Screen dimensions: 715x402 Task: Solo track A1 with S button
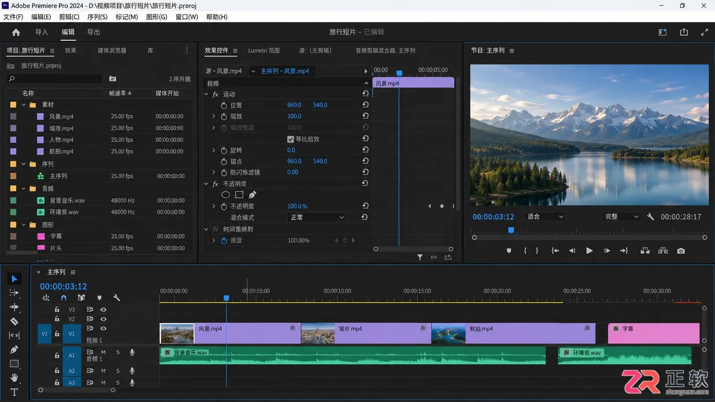[118, 352]
